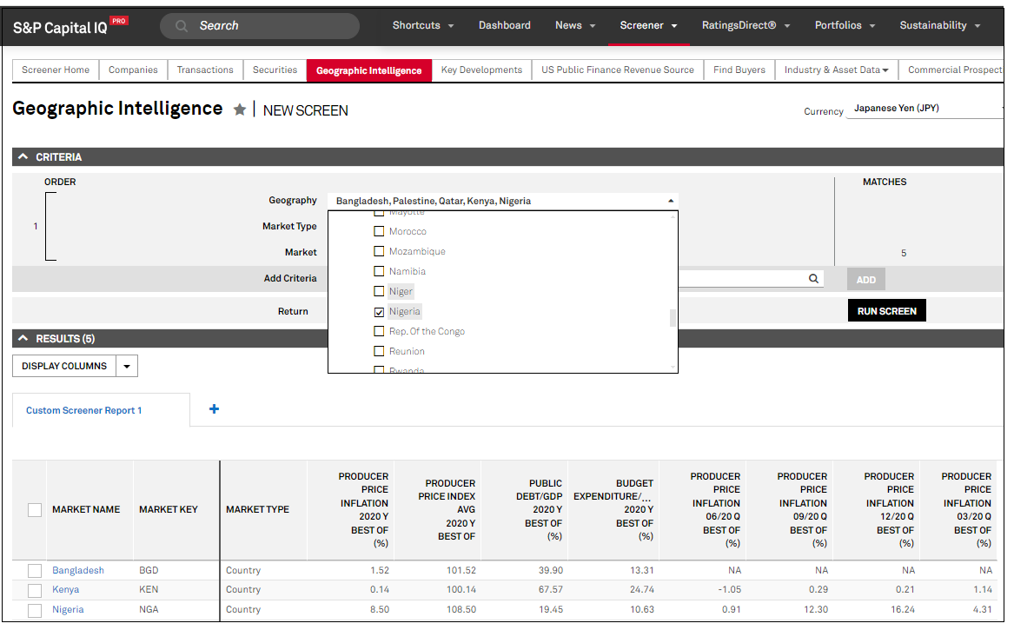Select the Bangladesh row checkbox
Viewport: 1014px width, 630px height.
pos(35,571)
